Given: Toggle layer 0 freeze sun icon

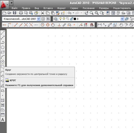Looking at the screenshot, I should click(x=64, y=19).
